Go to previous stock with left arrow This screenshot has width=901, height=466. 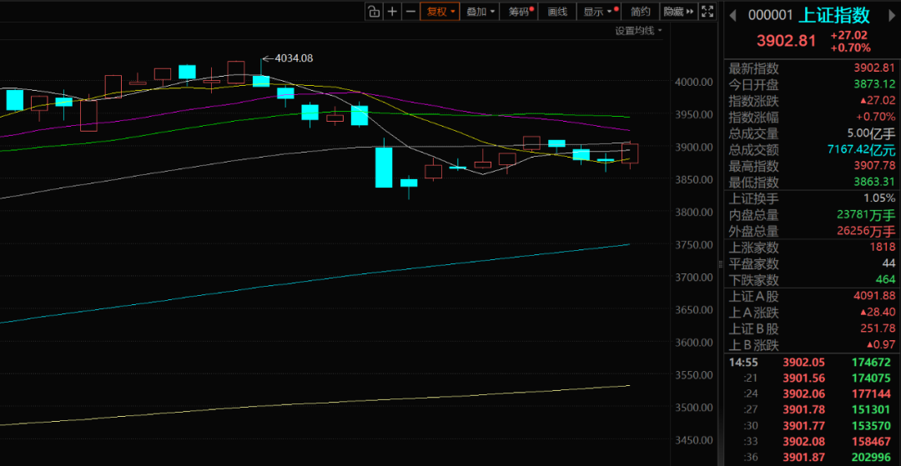click(730, 15)
